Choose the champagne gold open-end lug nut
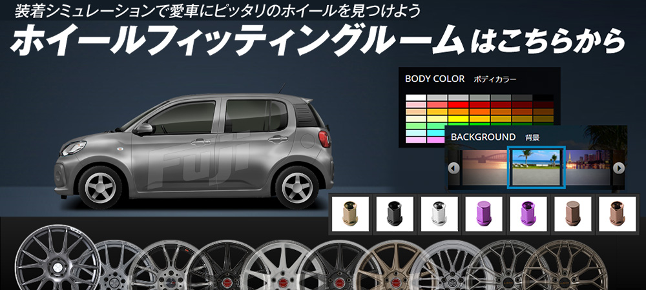 350,214
